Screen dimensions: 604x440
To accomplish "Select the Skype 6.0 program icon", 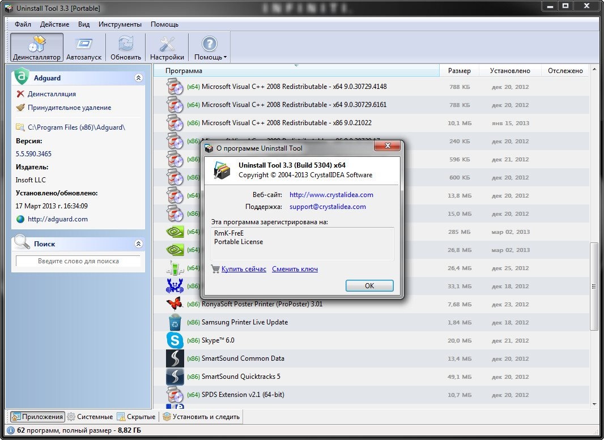I will coord(175,340).
